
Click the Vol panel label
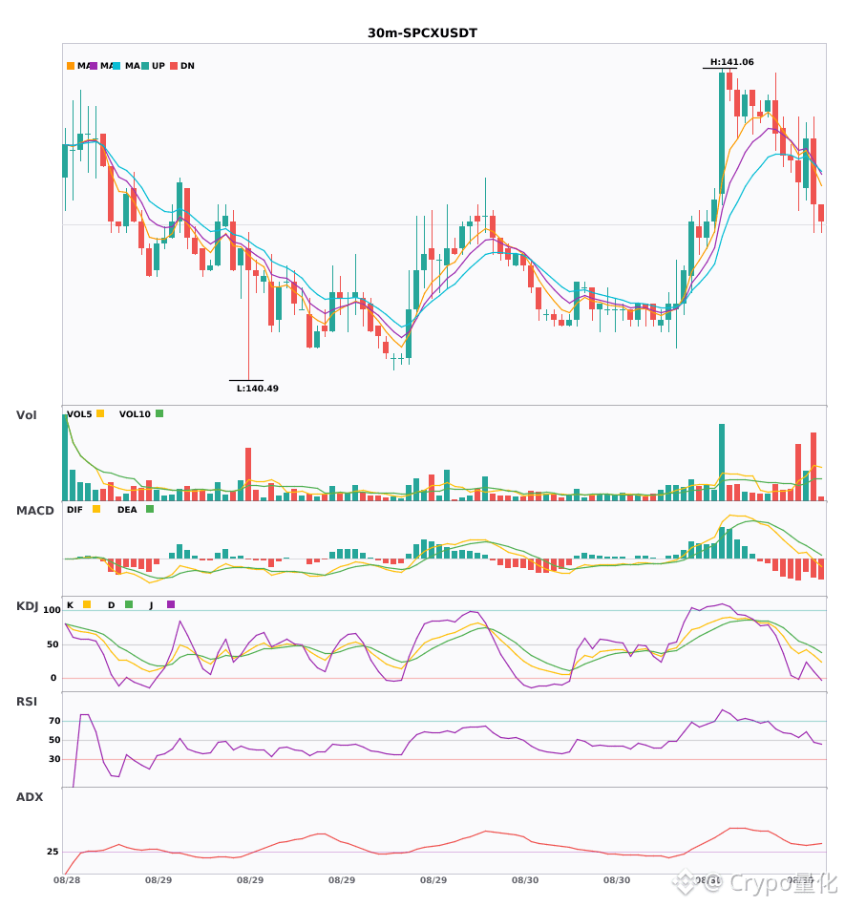26,415
